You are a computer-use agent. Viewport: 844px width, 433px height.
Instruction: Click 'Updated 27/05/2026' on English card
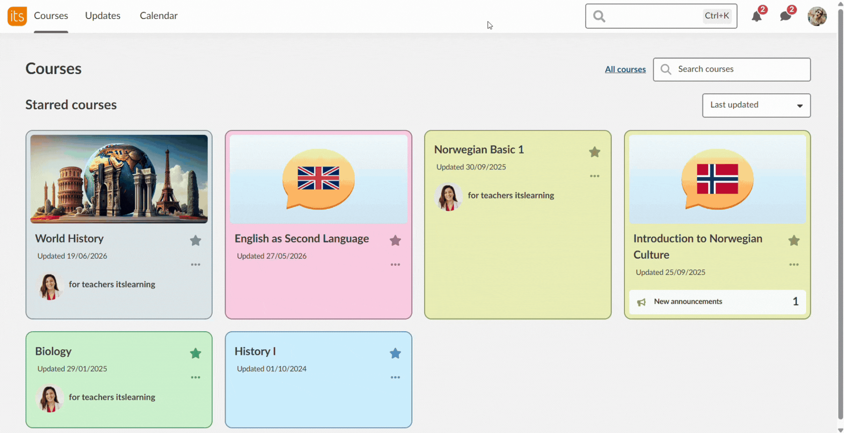click(x=272, y=256)
